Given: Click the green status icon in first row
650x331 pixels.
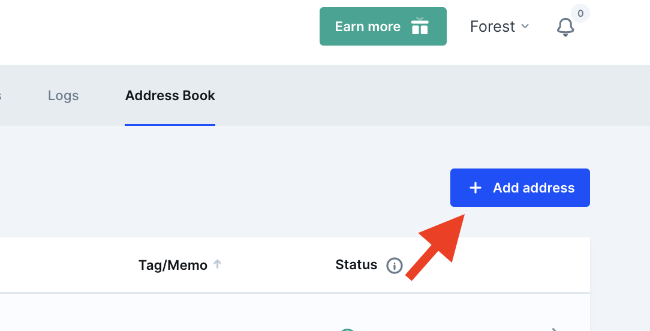Looking at the screenshot, I should 347,329.
